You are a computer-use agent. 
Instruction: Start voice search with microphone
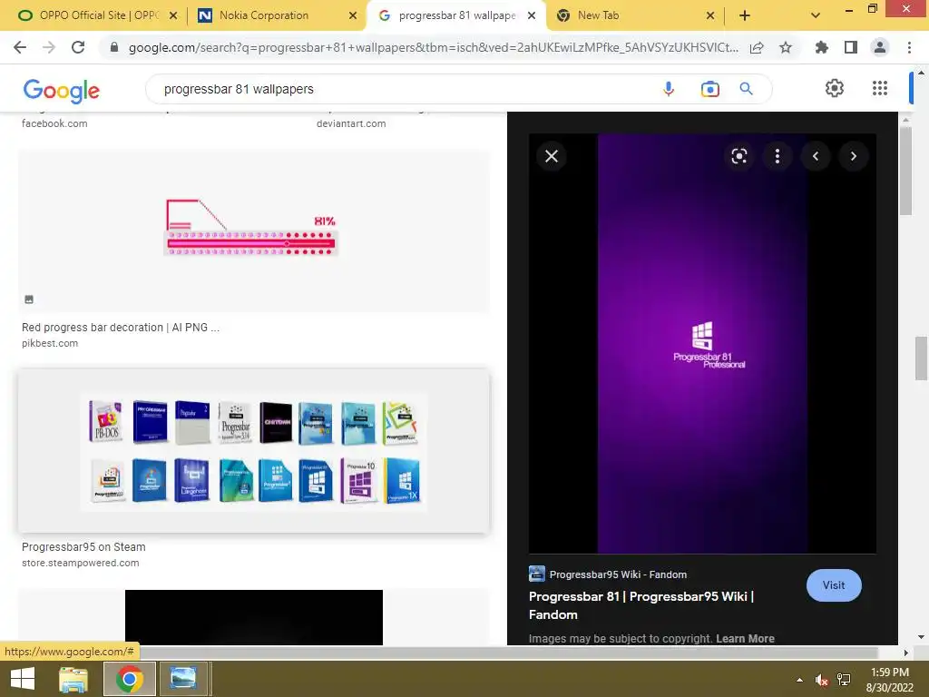[x=669, y=89]
